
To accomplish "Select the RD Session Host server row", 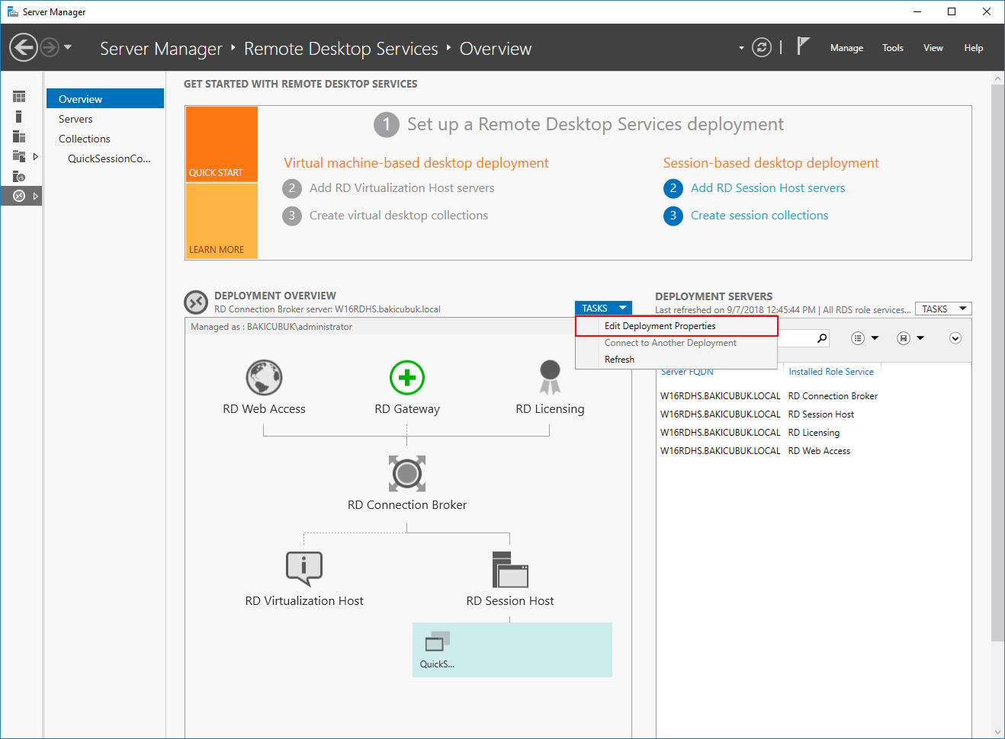I will pos(813,414).
